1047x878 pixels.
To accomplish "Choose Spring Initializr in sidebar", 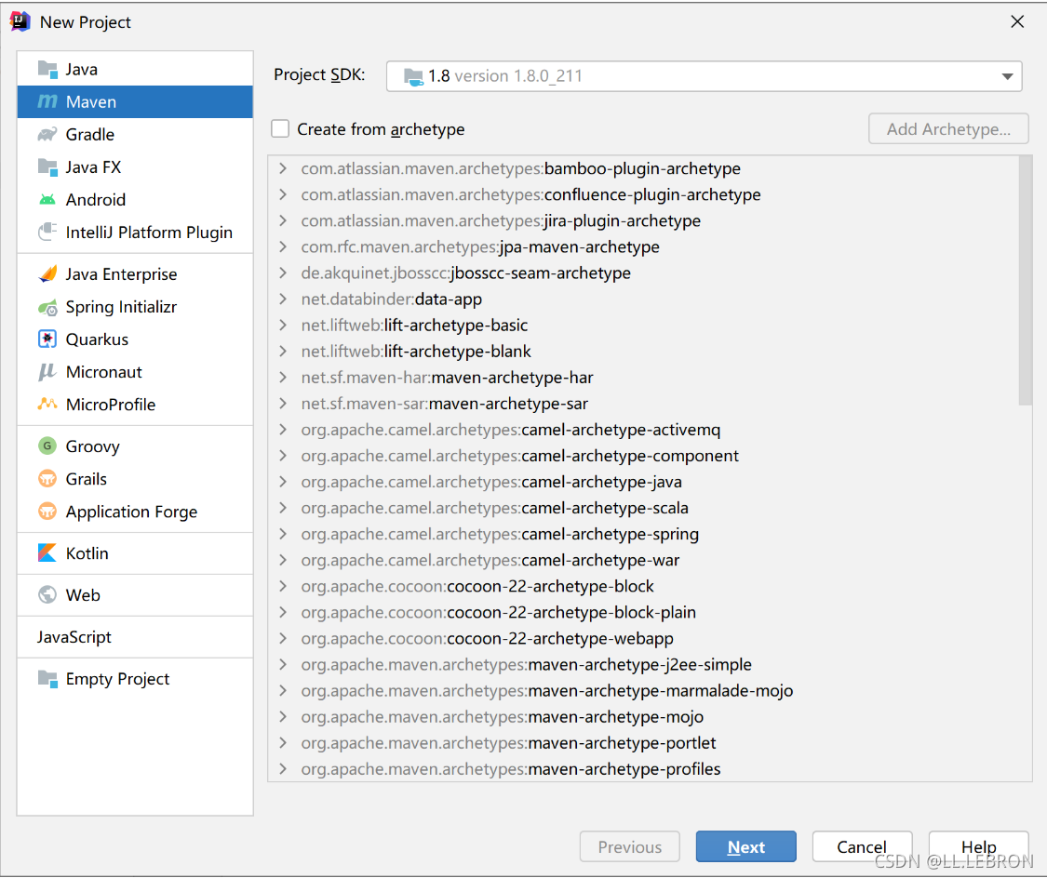I will point(135,307).
